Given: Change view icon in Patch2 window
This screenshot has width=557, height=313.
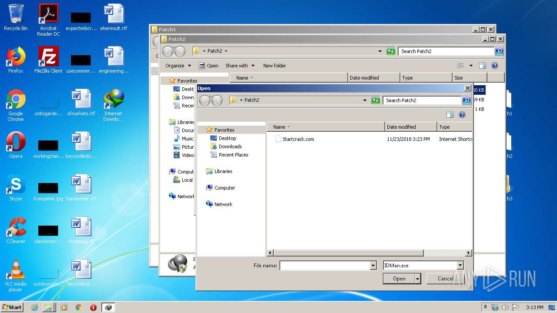Looking at the screenshot, I should coord(460,66).
